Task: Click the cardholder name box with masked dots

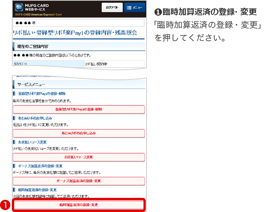Action: (x=78, y=23)
